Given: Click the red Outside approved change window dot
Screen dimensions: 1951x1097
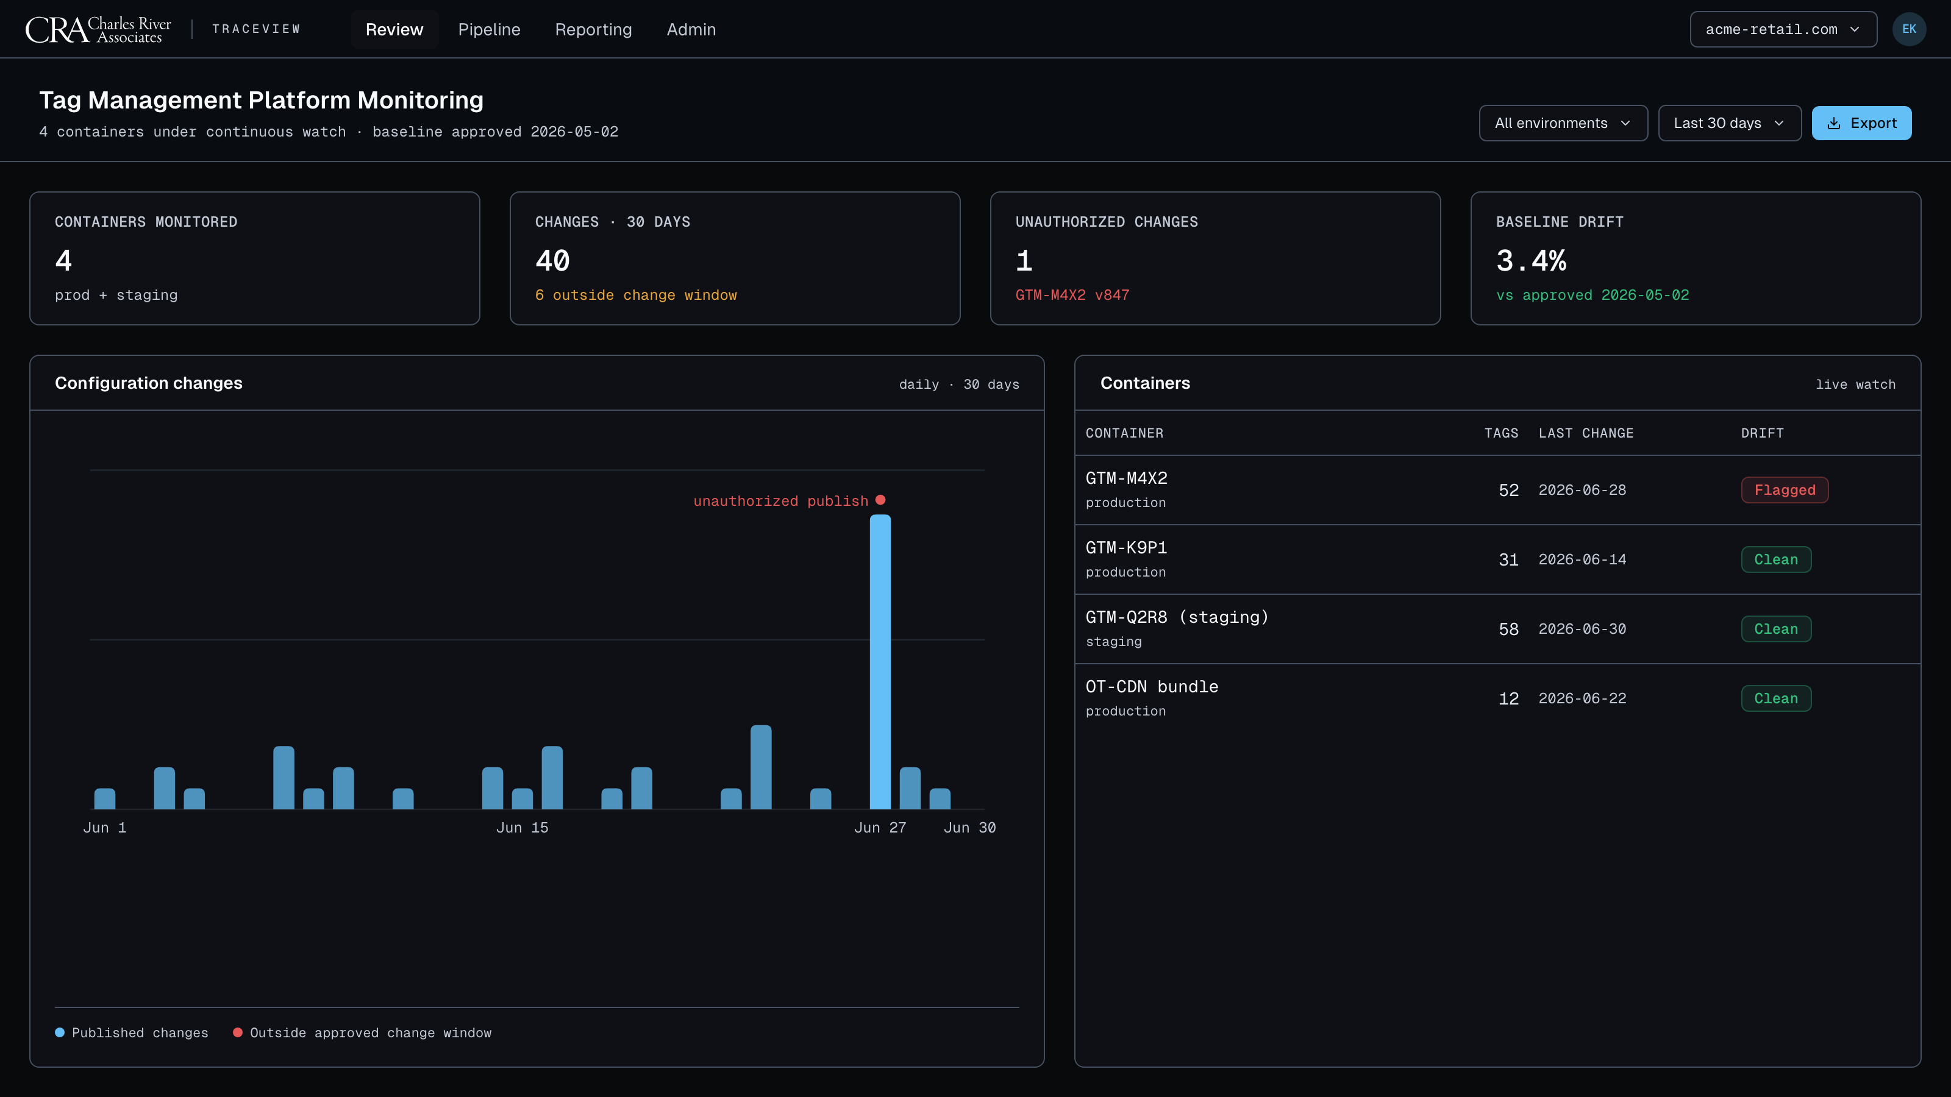Looking at the screenshot, I should tap(238, 1032).
